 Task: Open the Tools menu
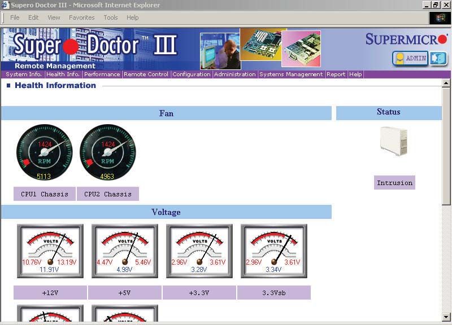tap(111, 18)
